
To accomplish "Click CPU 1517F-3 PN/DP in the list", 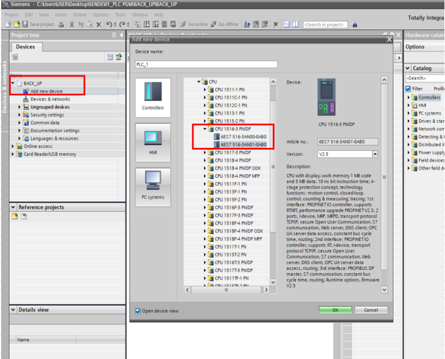I will tap(234, 216).
